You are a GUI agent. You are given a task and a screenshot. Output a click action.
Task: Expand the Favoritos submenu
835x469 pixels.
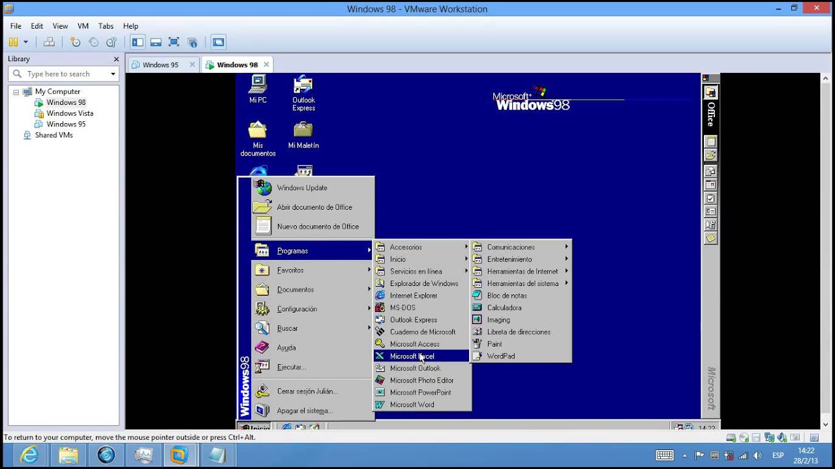point(313,270)
